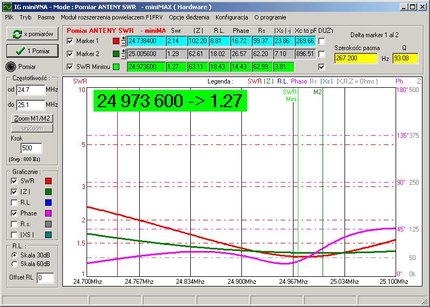The width and height of the screenshot is (430, 307).
Task: Click the light green SWR Minimum color box
Action: pos(116,67)
